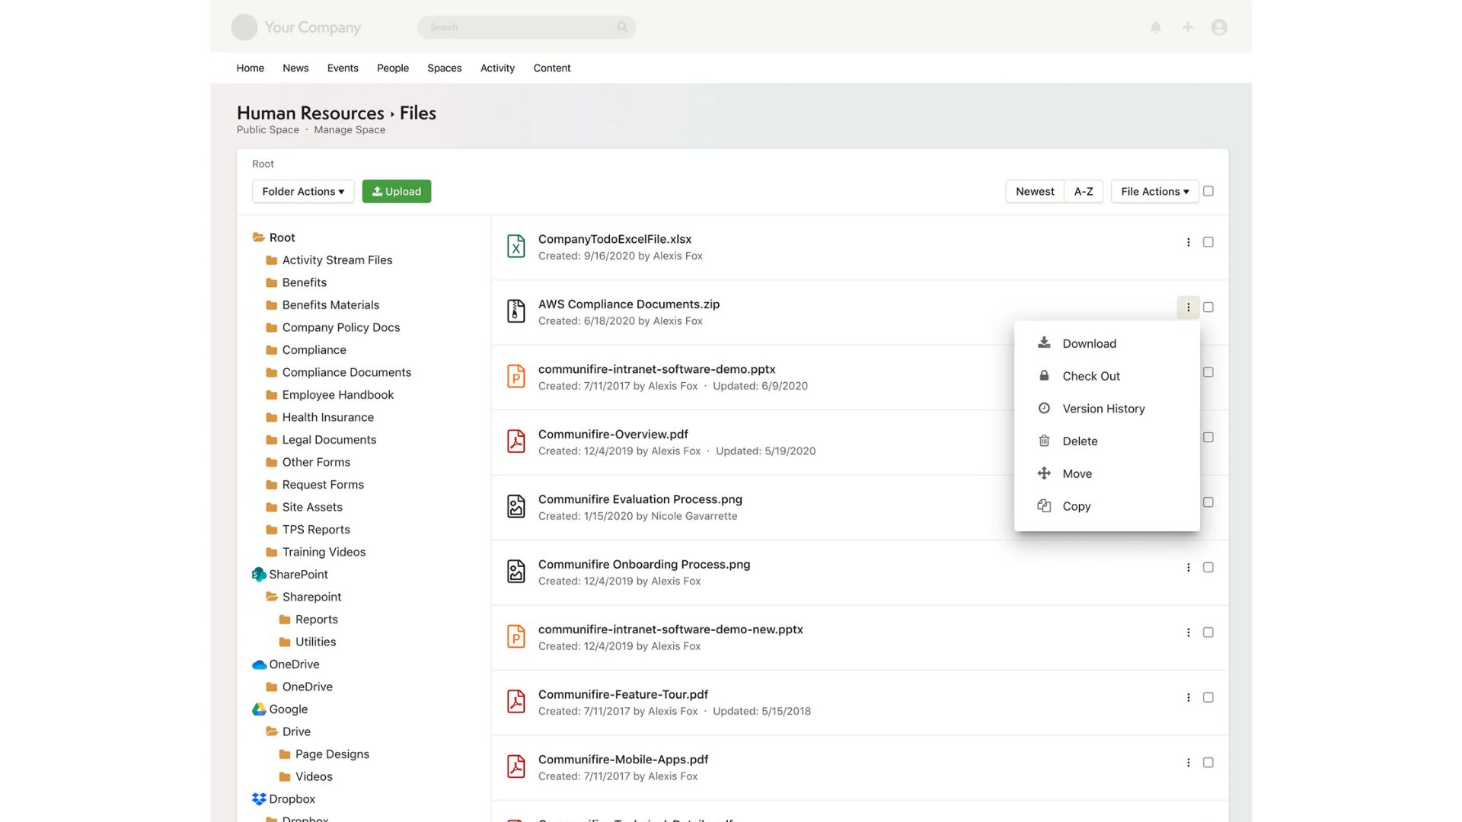
Task: Open the News navigation item
Action: pos(295,68)
